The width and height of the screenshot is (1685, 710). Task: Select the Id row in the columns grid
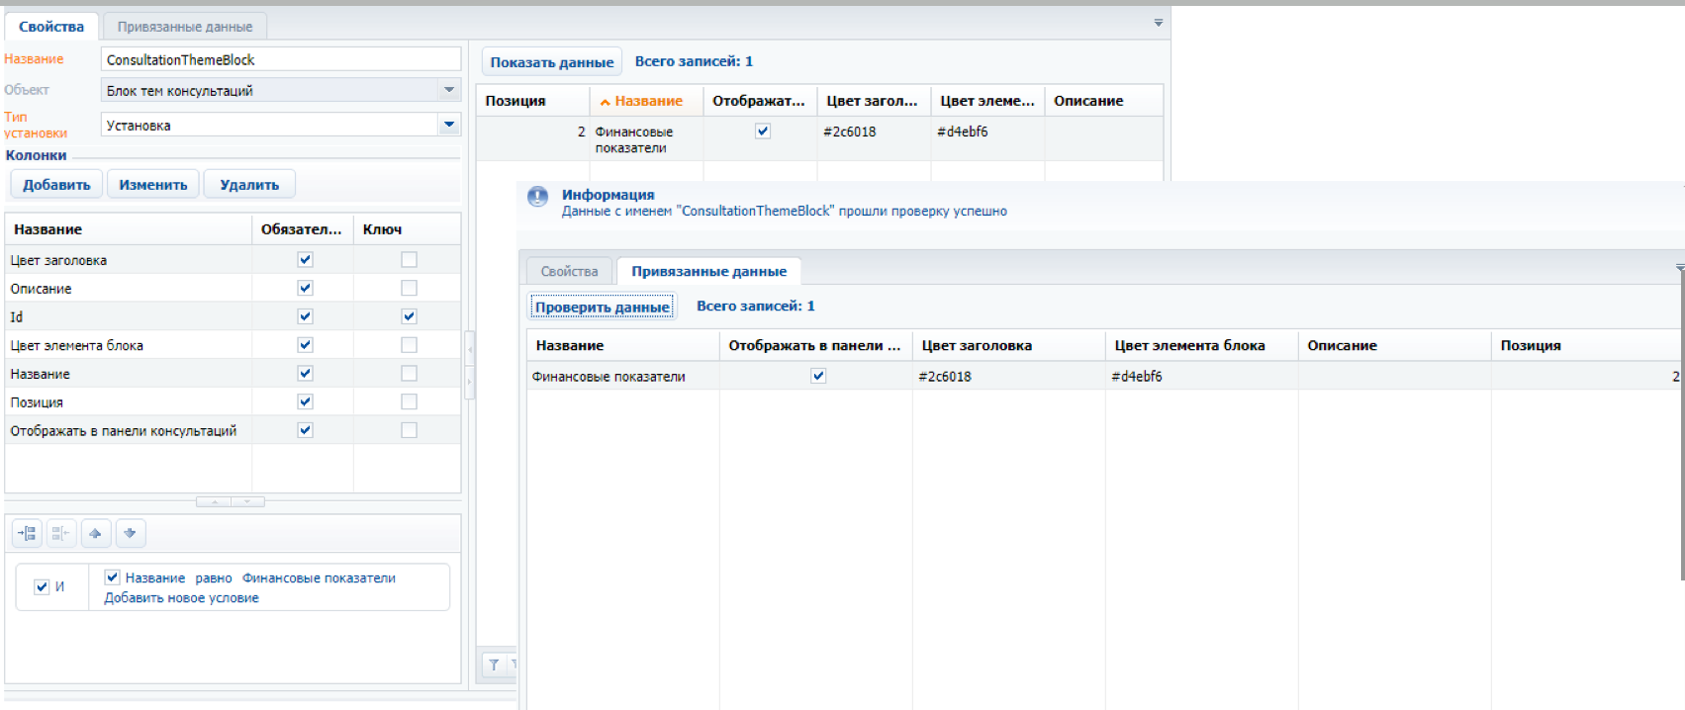233,316
